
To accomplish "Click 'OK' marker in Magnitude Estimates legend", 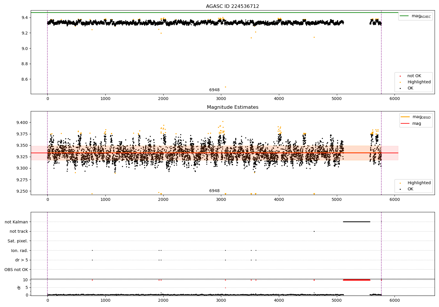I will (x=400, y=189).
